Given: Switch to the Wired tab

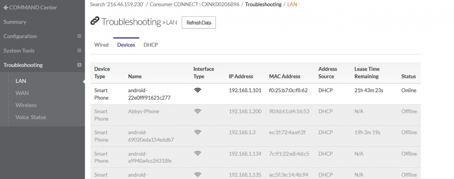Looking at the screenshot, I should pos(102,45).
